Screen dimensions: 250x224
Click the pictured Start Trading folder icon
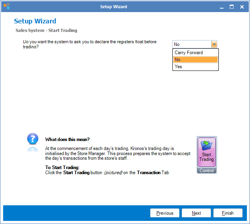[207, 146]
